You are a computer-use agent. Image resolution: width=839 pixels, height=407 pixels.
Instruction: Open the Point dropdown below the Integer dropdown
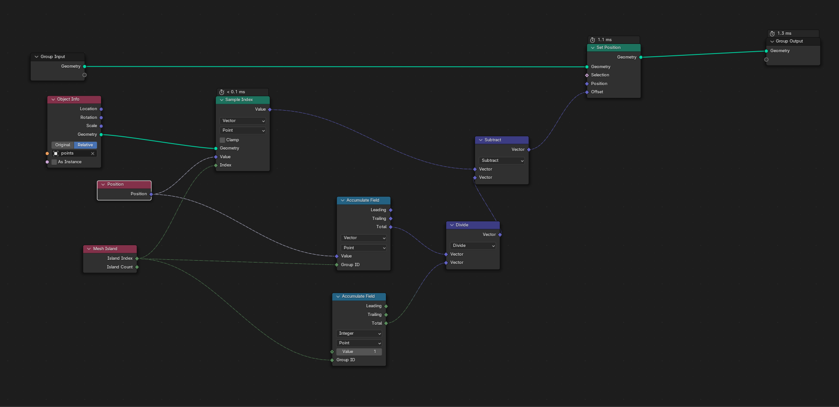pyautogui.click(x=359, y=343)
